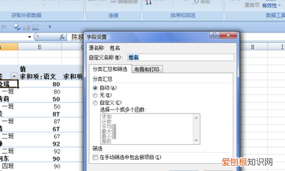Click the fx insert function icon
The image size is (285, 171).
coord(62,37)
